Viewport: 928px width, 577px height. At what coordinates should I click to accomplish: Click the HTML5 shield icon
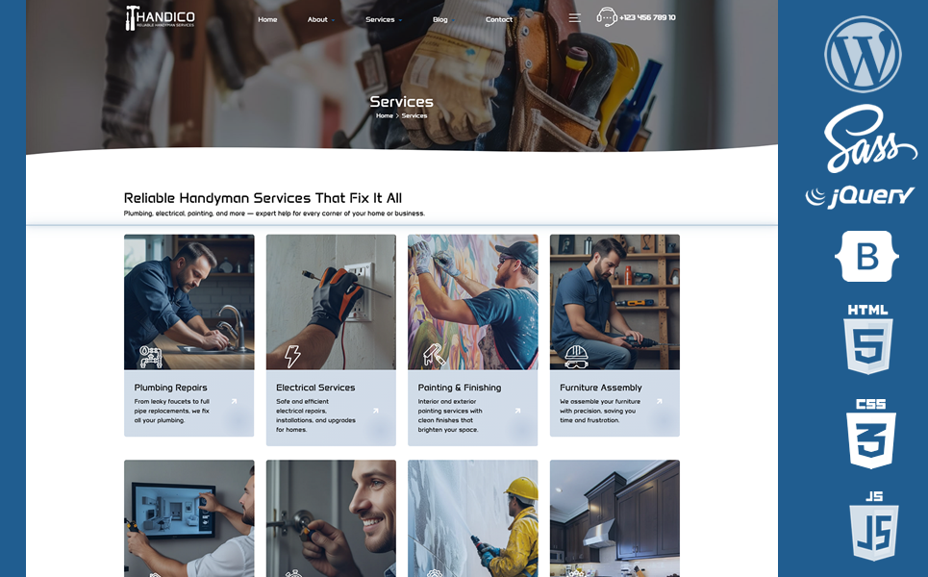coord(867,339)
